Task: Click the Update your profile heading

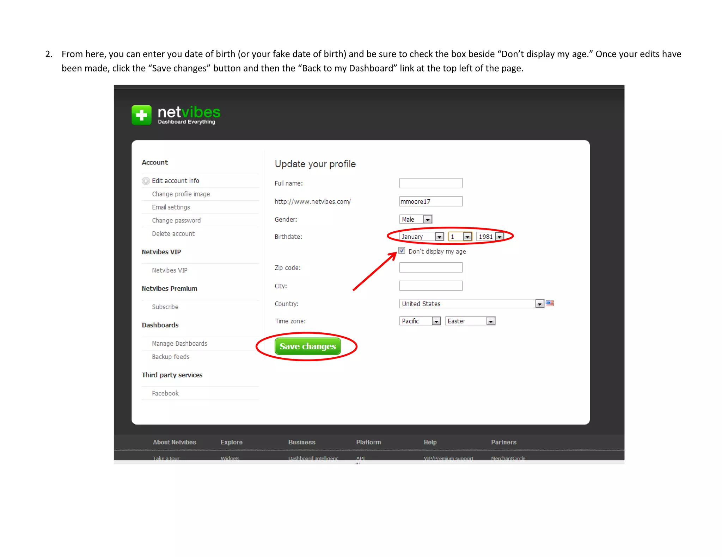Action: [x=315, y=164]
